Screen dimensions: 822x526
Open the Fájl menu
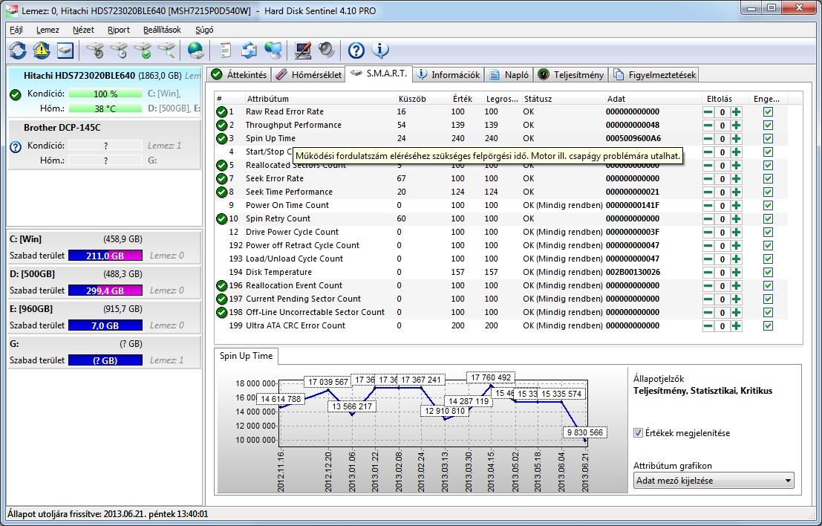[16, 30]
